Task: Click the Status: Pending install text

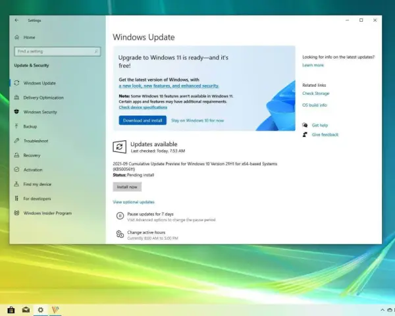Action: click(133, 175)
